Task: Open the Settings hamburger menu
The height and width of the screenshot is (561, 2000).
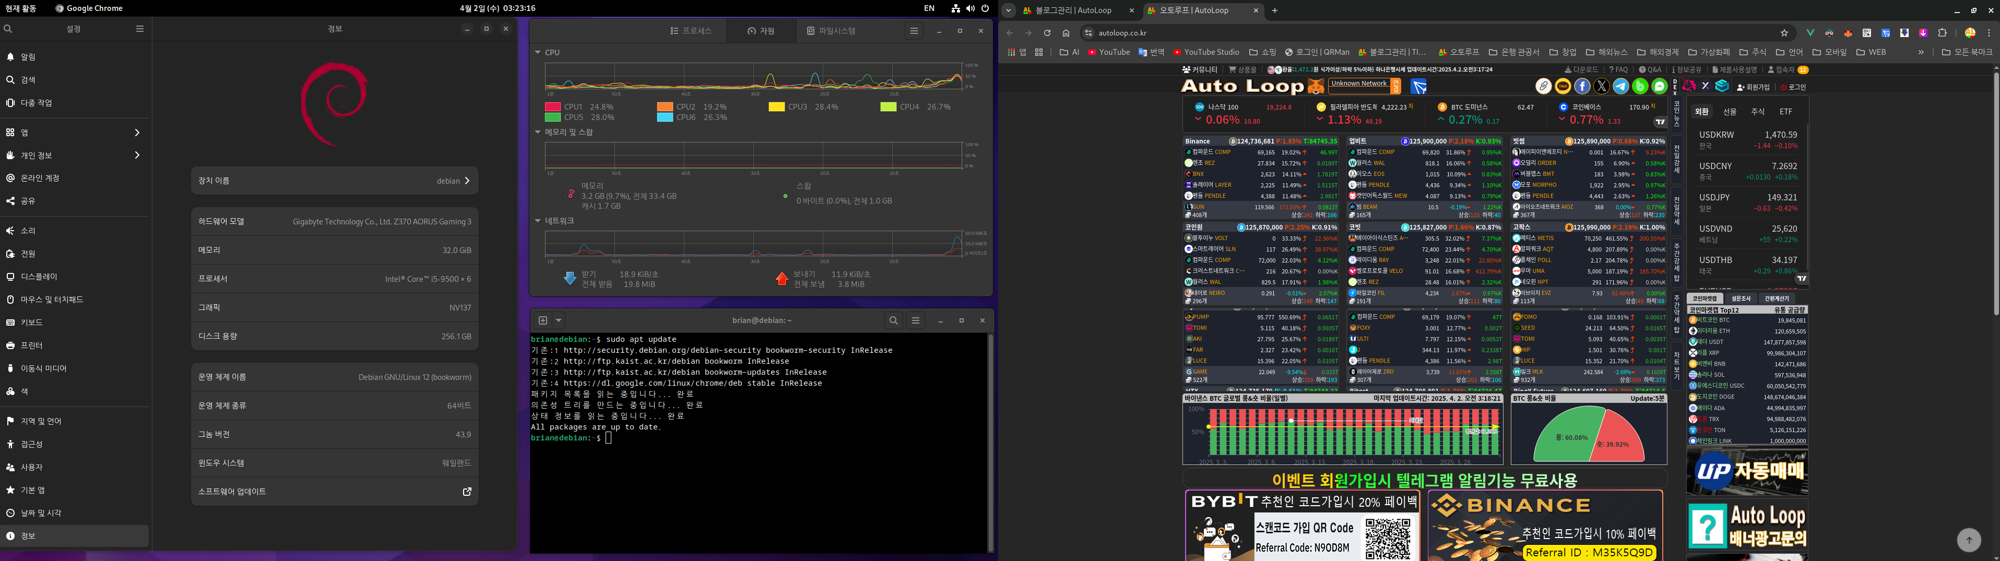Action: 140,29
